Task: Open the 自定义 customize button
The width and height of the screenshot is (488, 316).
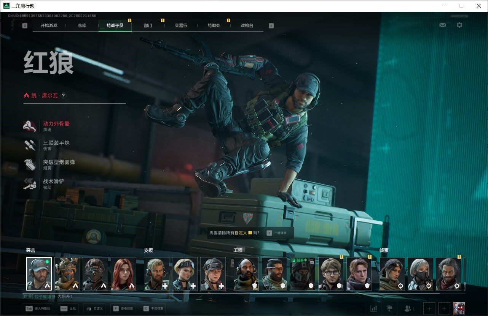Action: coord(94,308)
